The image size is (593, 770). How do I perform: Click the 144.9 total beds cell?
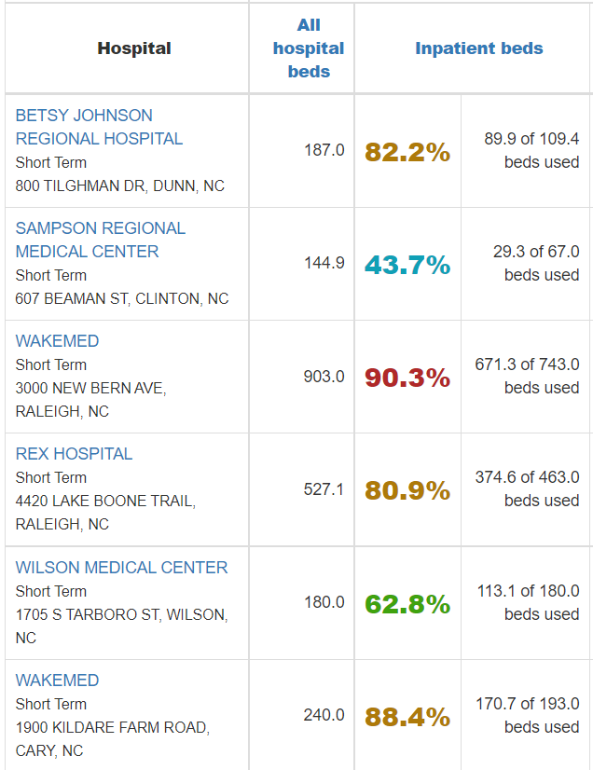(324, 263)
